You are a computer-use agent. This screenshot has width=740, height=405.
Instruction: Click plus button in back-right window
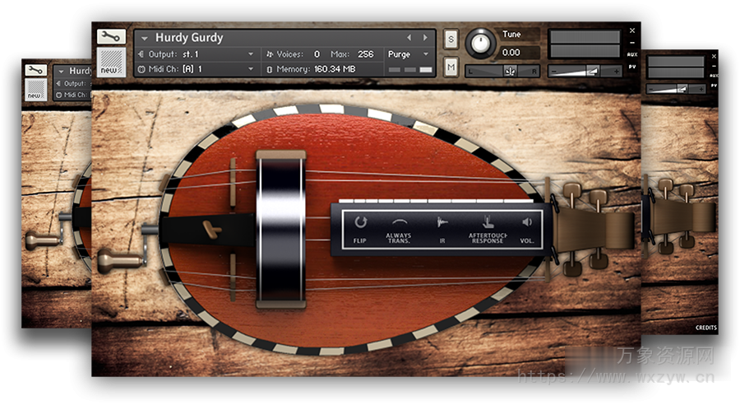point(701,89)
